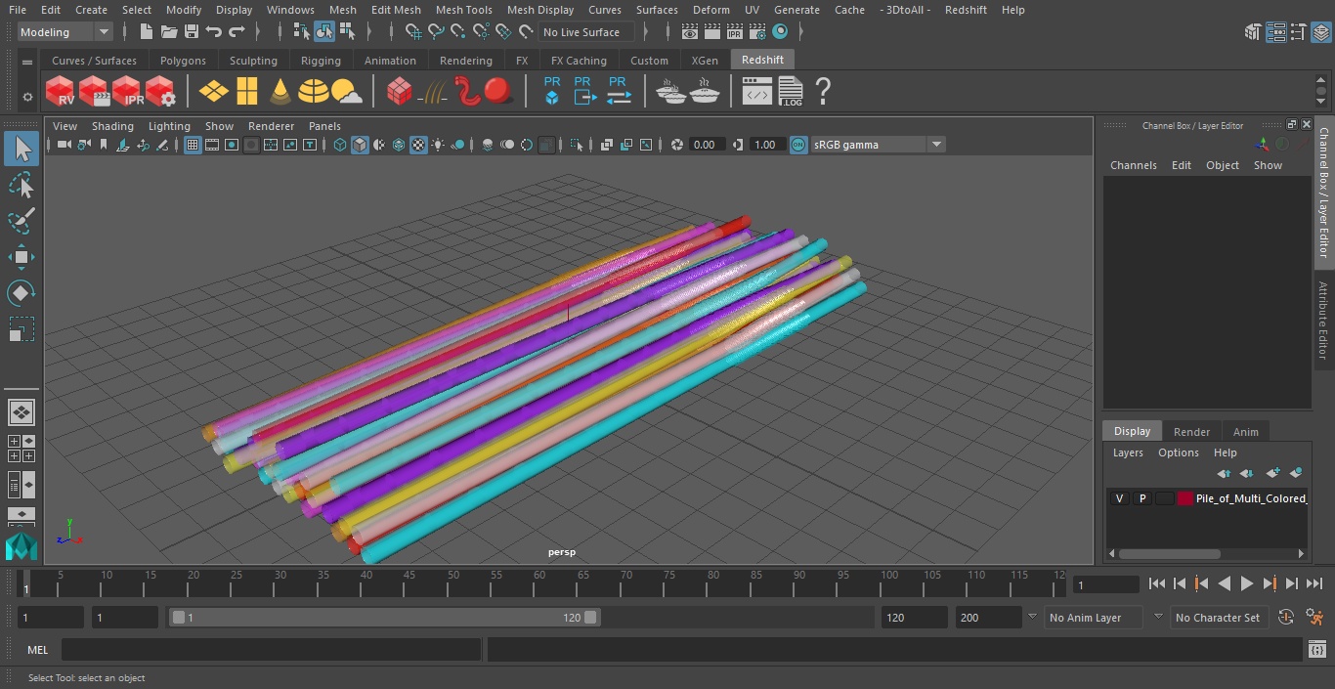Start Redshift IPR render shelf icon
The image size is (1335, 689).
(127, 92)
